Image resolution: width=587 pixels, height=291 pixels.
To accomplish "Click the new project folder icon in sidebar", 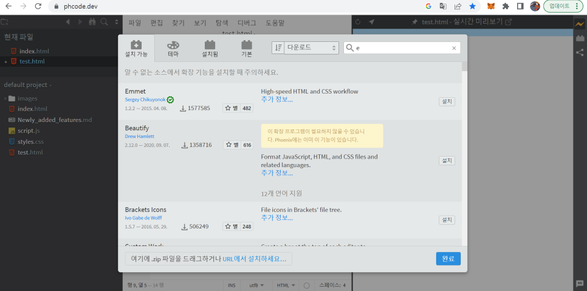I will click(x=4, y=22).
